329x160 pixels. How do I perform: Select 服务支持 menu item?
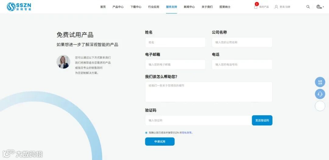172,7
